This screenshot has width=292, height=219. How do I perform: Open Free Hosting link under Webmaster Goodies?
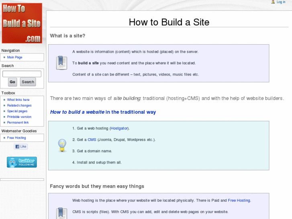(x=16, y=138)
